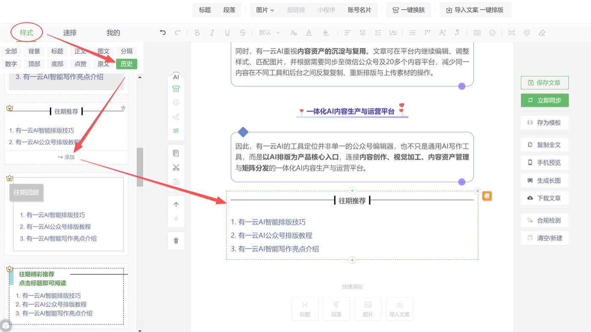Filter styles by 全部
Image resolution: width=591 pixels, height=332 pixels.
[11, 51]
